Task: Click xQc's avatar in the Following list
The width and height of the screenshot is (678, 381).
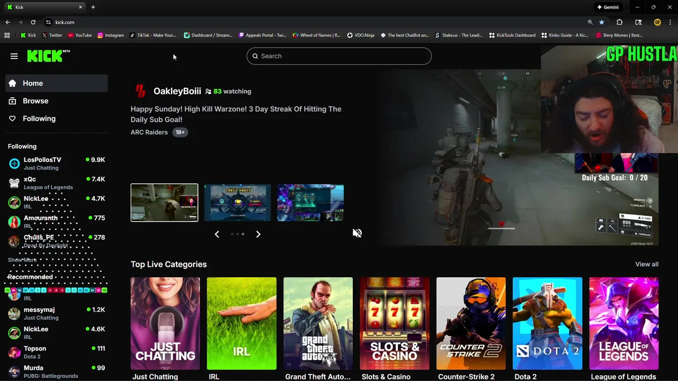Action: pyautogui.click(x=14, y=183)
